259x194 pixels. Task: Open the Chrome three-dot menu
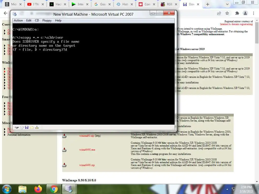[253, 13]
